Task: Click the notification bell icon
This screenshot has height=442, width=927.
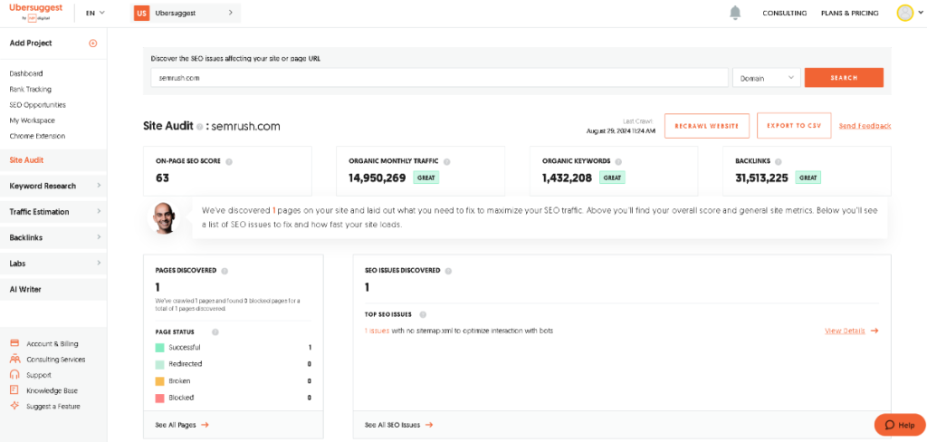Action: (735, 13)
